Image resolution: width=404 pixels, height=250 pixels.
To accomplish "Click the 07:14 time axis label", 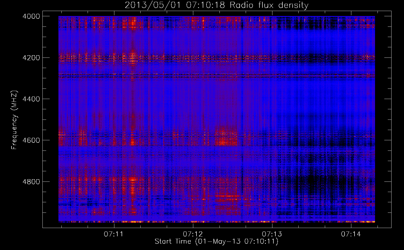I will (x=351, y=234).
